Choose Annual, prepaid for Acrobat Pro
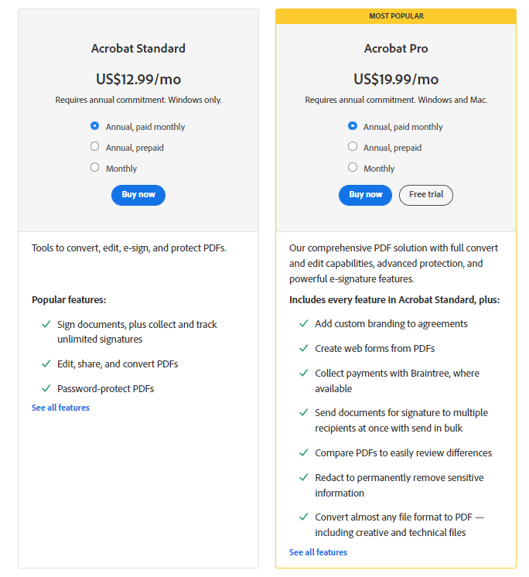Screen dimensions: 529x577 353,147
